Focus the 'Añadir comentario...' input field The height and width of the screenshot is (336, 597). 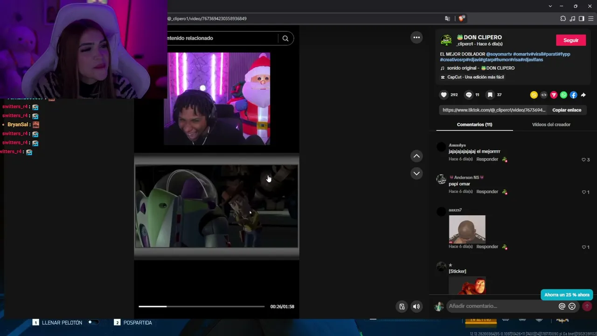tap(501, 306)
